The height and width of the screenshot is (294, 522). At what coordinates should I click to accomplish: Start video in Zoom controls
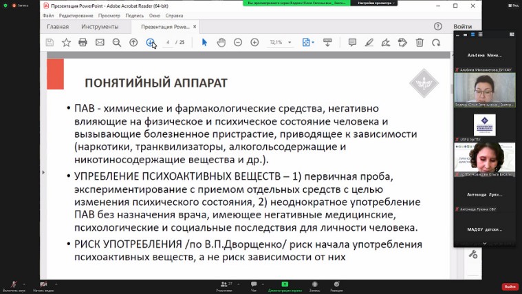click(45, 286)
